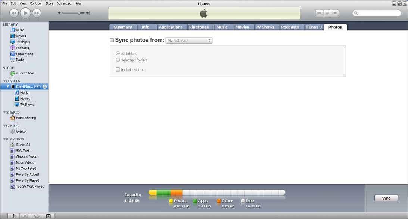
Task: Collapse the GENIUS section
Action: point(4,126)
